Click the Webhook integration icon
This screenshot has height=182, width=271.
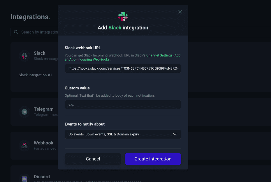click(x=24, y=146)
